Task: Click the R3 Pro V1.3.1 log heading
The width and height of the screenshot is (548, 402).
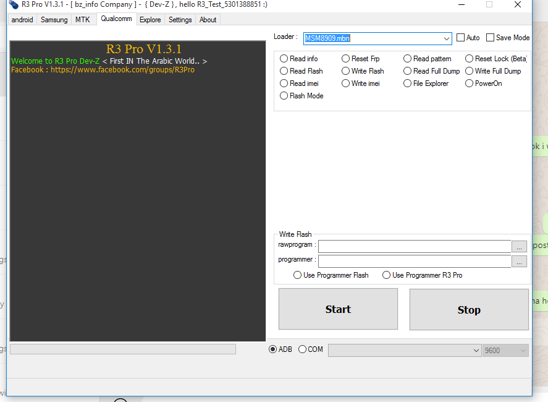Action: pos(143,49)
